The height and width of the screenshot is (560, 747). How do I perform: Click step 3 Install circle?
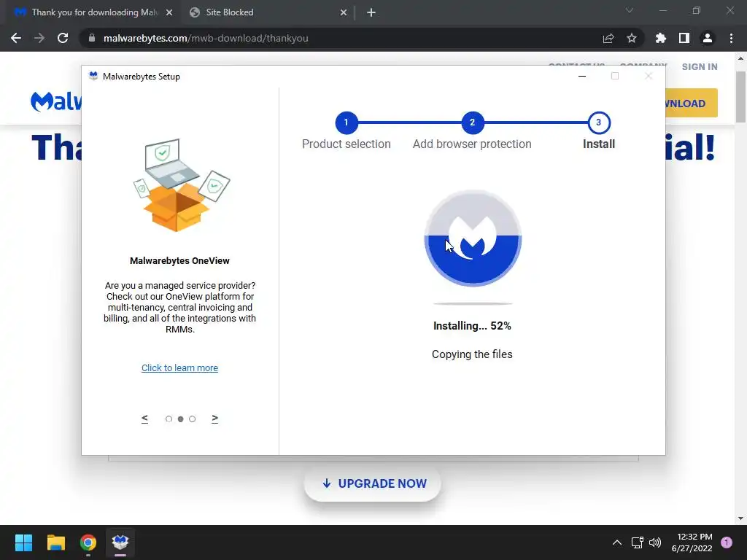tap(599, 122)
